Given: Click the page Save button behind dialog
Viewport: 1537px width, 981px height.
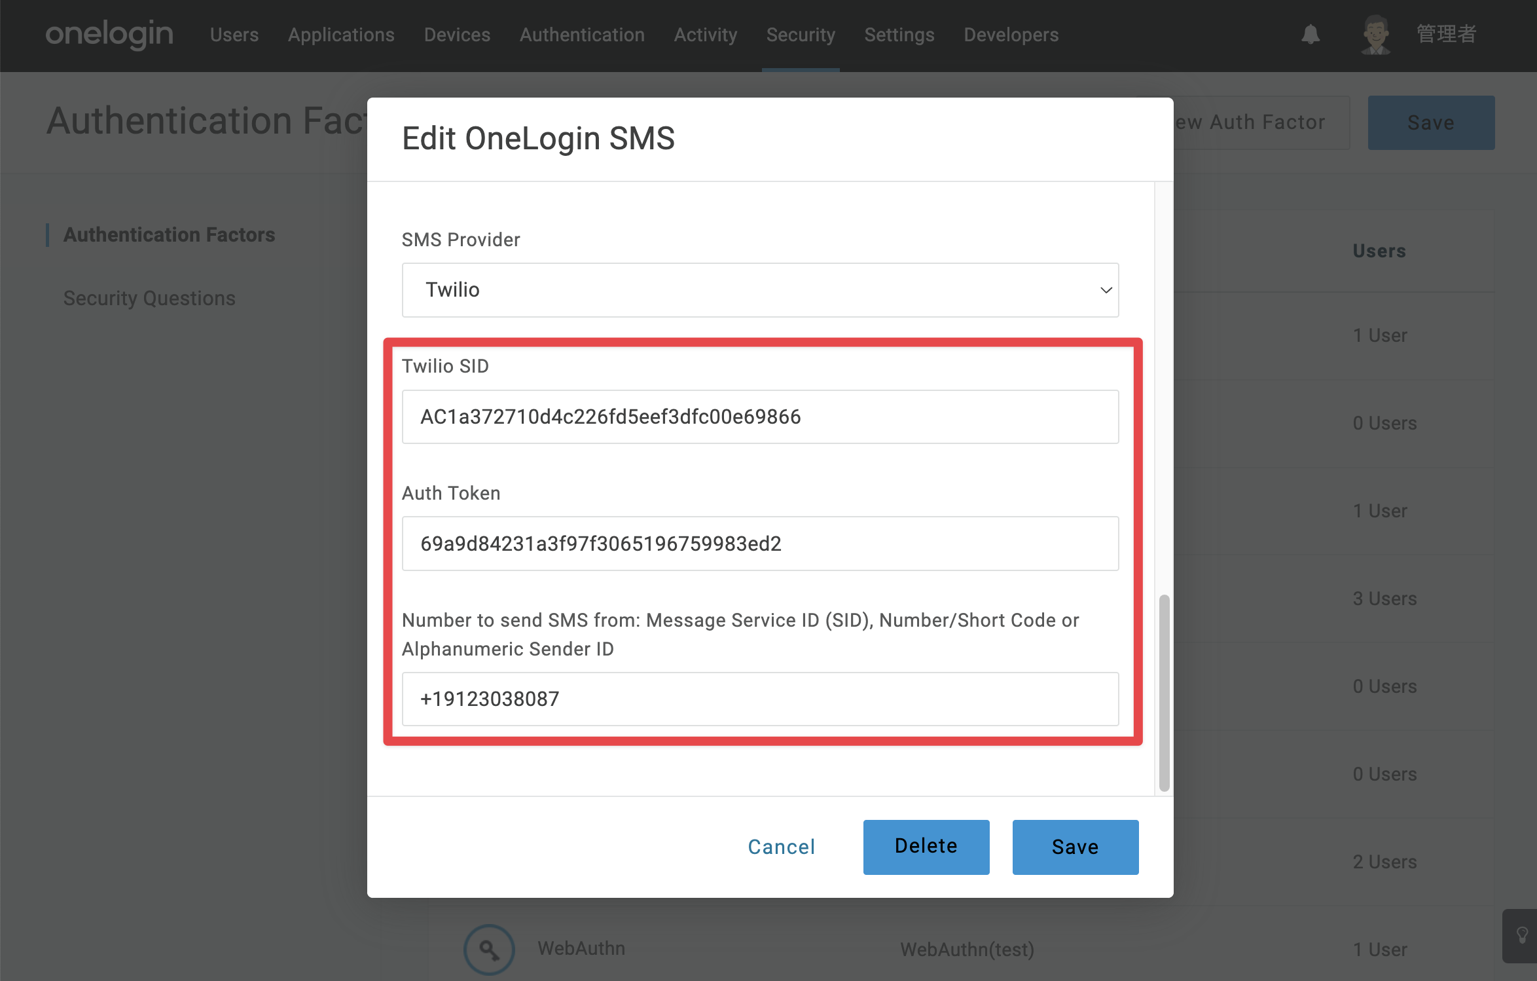Looking at the screenshot, I should tap(1431, 122).
